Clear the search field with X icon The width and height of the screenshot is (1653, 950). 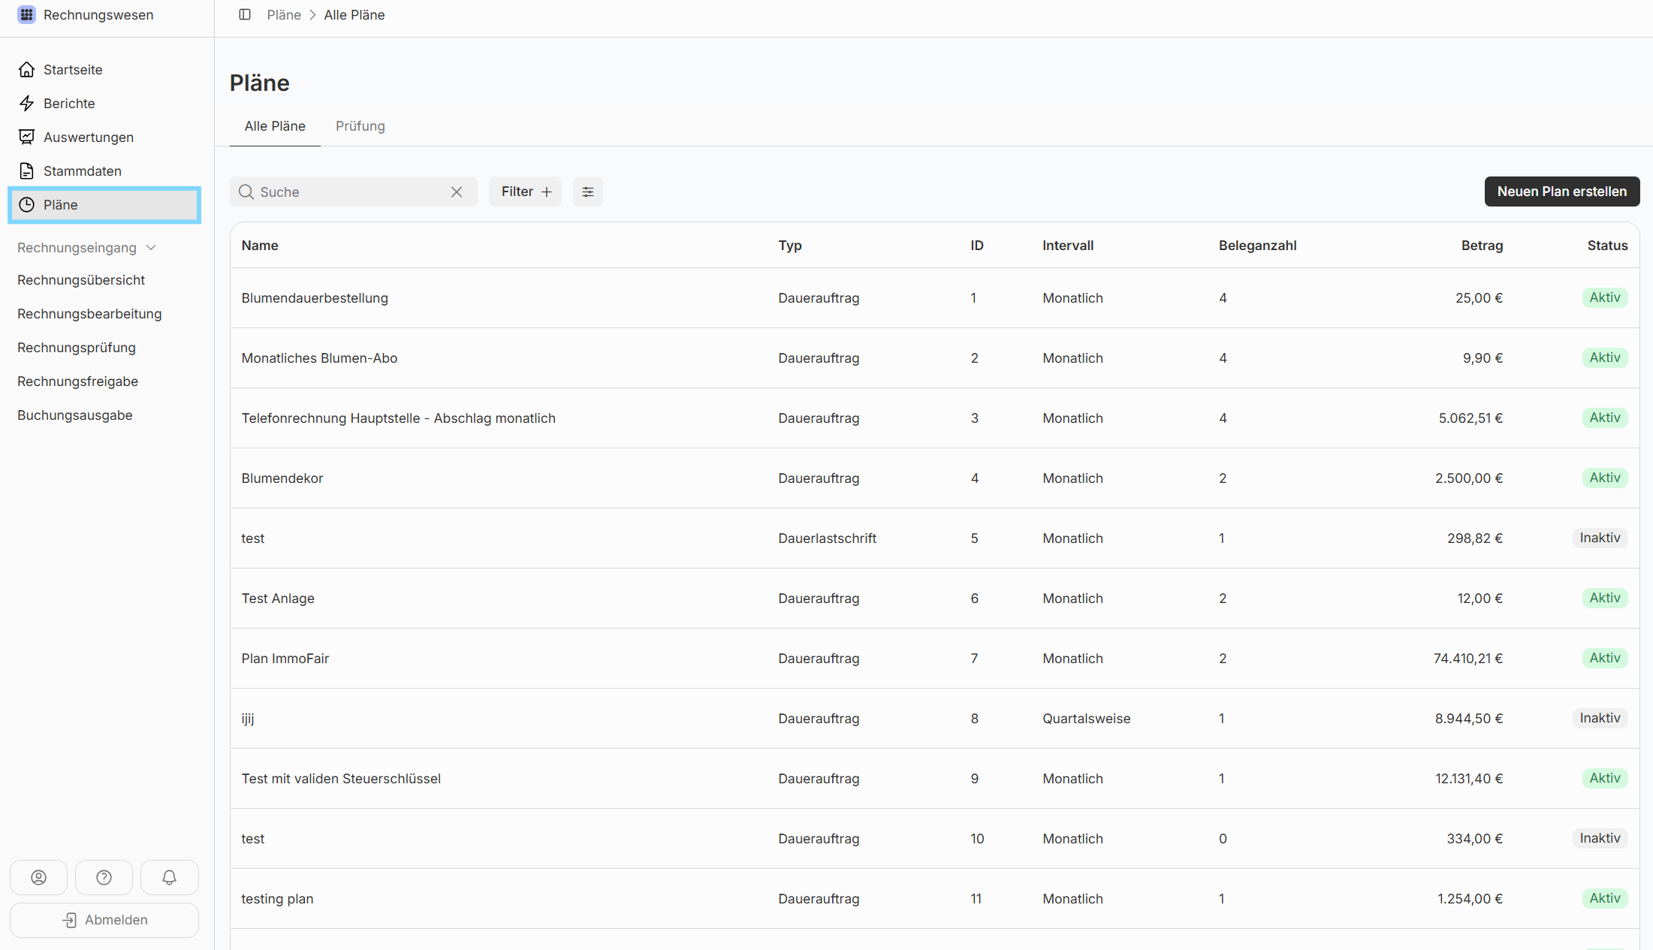point(457,192)
